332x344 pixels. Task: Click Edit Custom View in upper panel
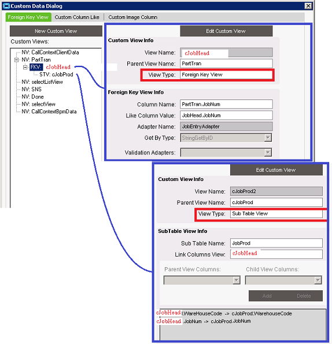tap(226, 31)
